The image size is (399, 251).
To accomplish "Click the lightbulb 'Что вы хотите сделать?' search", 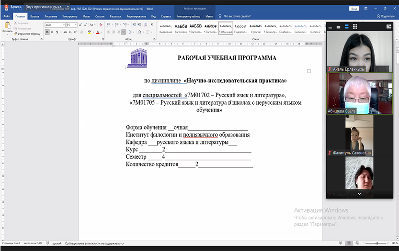I will pyautogui.click(x=237, y=16).
